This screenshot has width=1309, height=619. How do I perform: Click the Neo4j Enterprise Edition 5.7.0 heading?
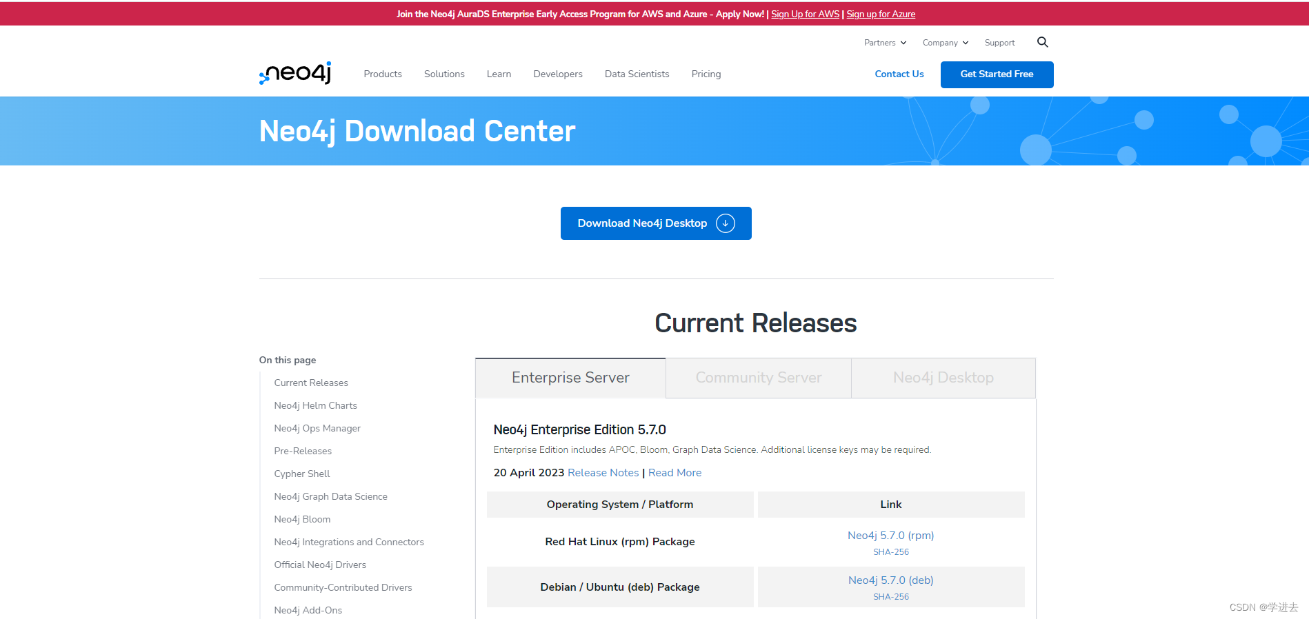pos(579,430)
